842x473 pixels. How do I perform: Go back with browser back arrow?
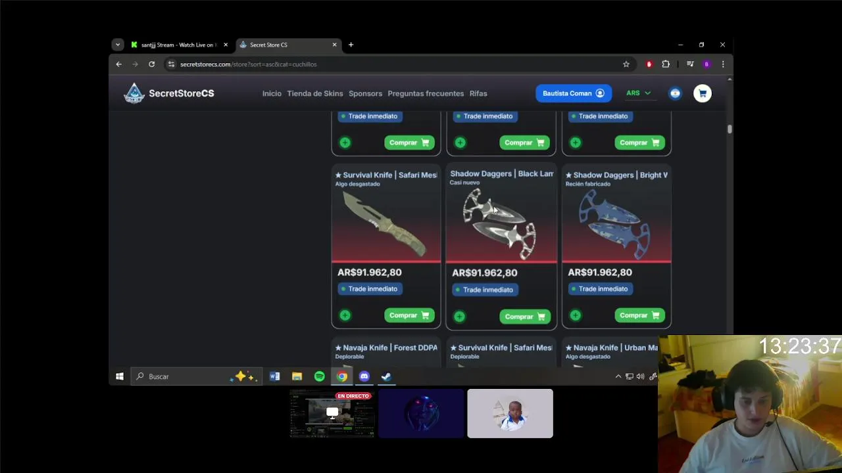[x=118, y=64]
